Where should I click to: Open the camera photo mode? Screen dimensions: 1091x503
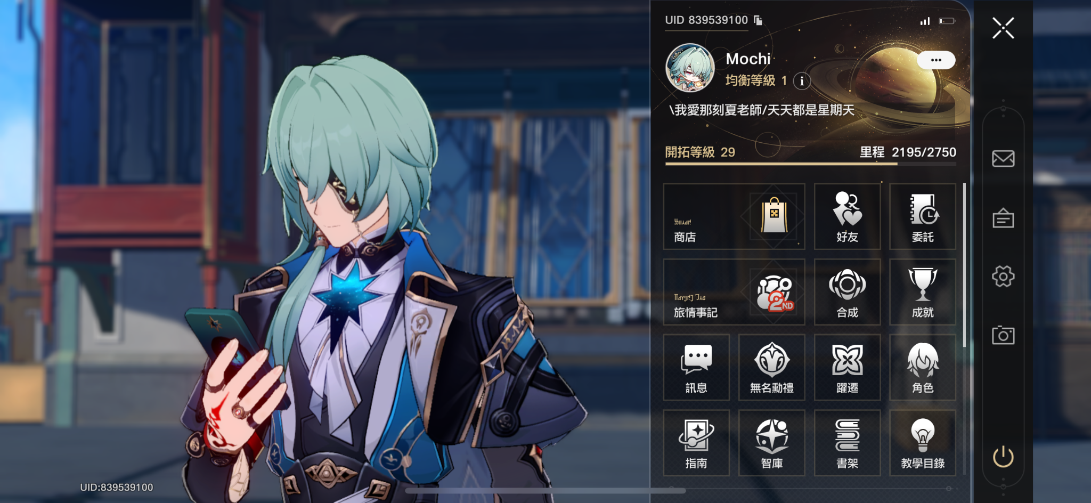coord(1003,335)
